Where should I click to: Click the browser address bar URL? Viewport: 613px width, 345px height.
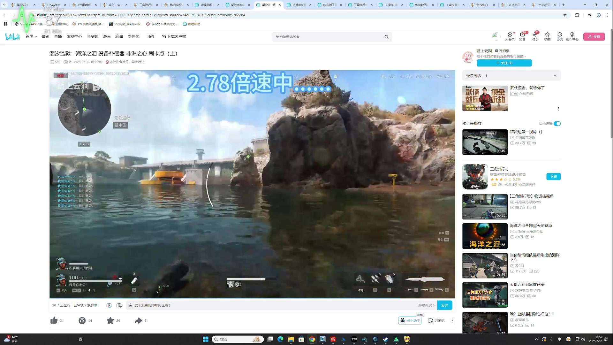[x=141, y=15]
